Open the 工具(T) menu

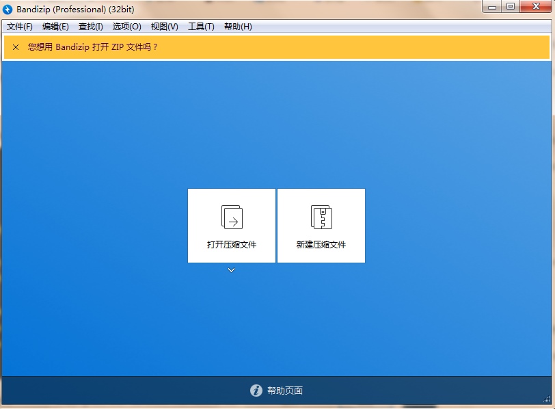[x=201, y=27]
